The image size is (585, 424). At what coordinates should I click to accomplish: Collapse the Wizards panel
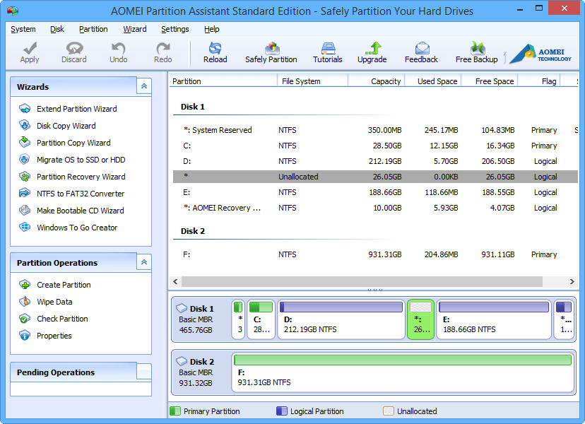(x=143, y=86)
